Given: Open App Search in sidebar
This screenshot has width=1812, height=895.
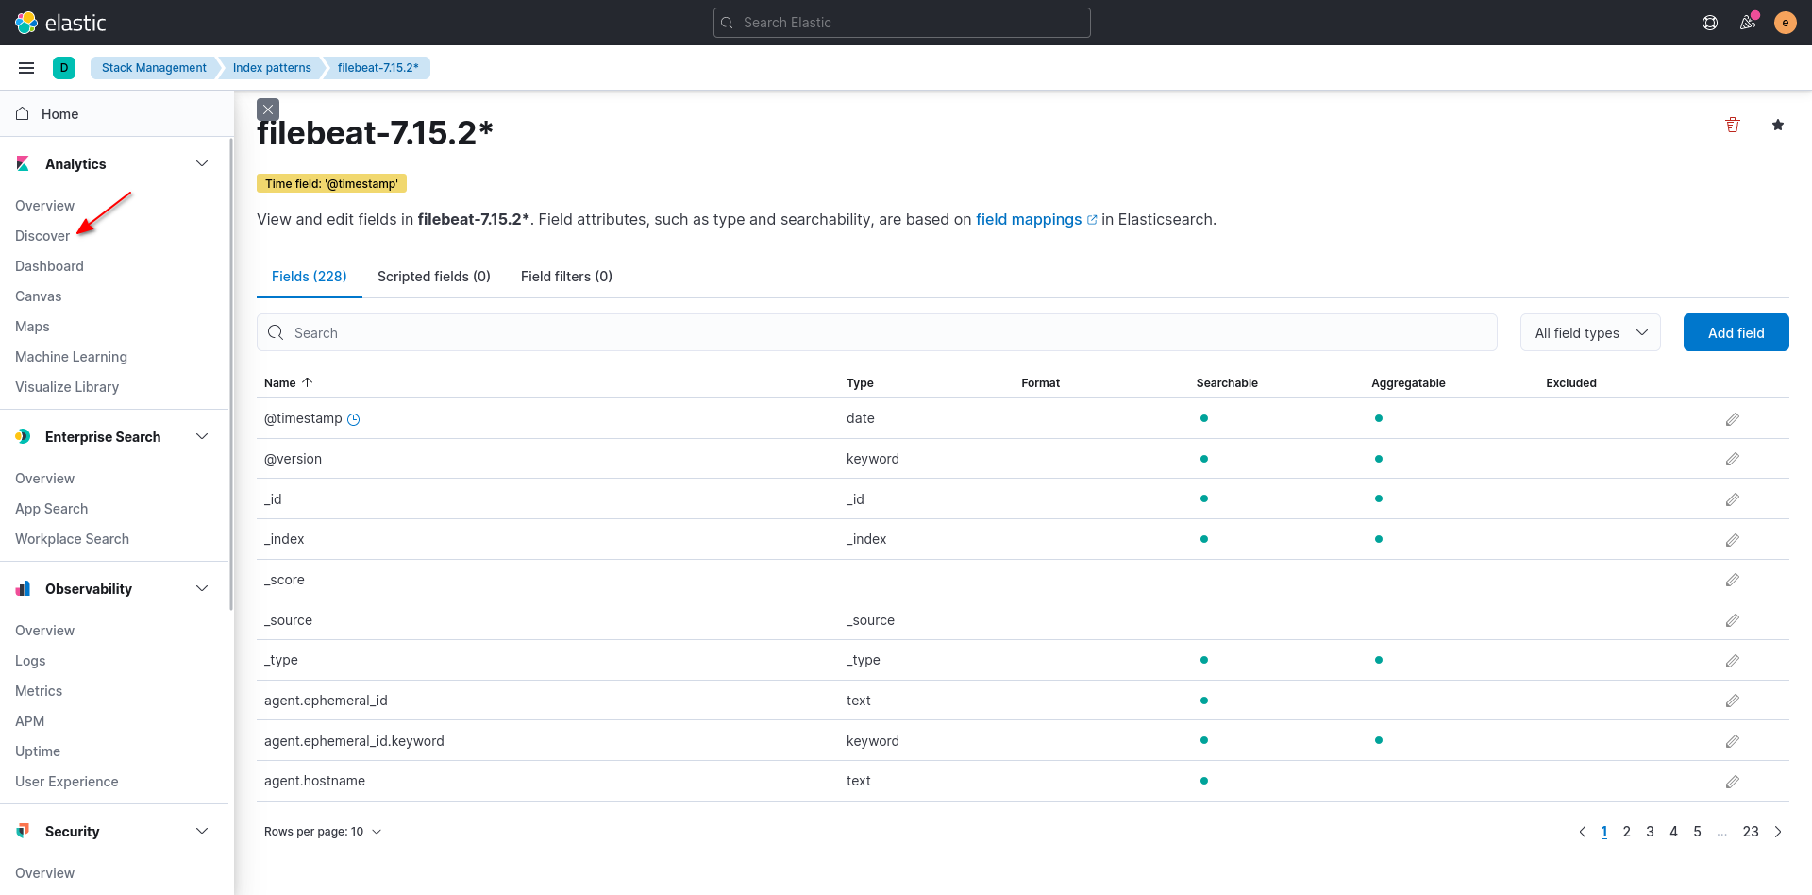Looking at the screenshot, I should click(51, 509).
